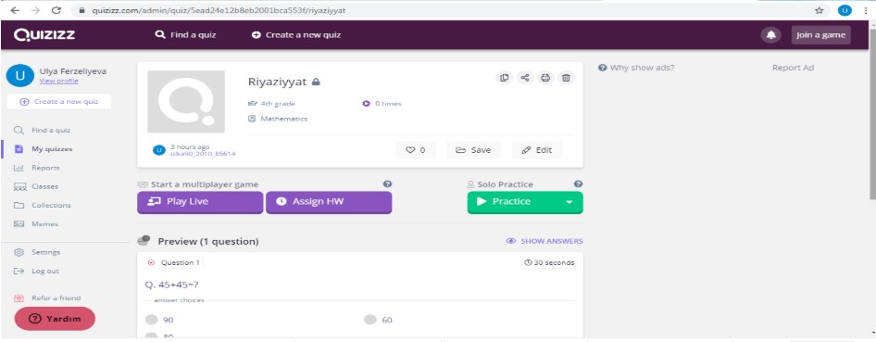Viewport: 876px width, 342px height.
Task: Click the Edit button
Action: click(x=536, y=150)
